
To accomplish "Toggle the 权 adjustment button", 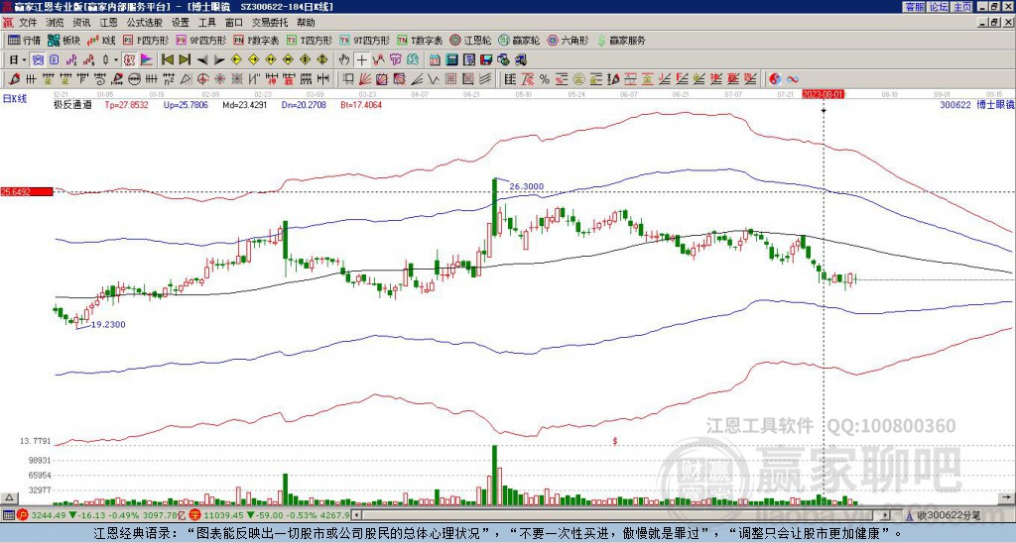I will click(129, 60).
